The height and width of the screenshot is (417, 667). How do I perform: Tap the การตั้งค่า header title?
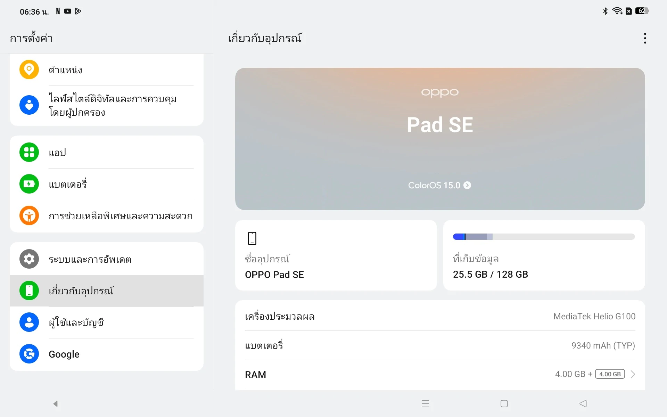pyautogui.click(x=31, y=38)
